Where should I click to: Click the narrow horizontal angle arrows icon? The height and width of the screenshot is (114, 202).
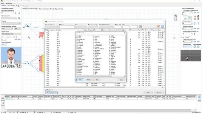pos(195,41)
